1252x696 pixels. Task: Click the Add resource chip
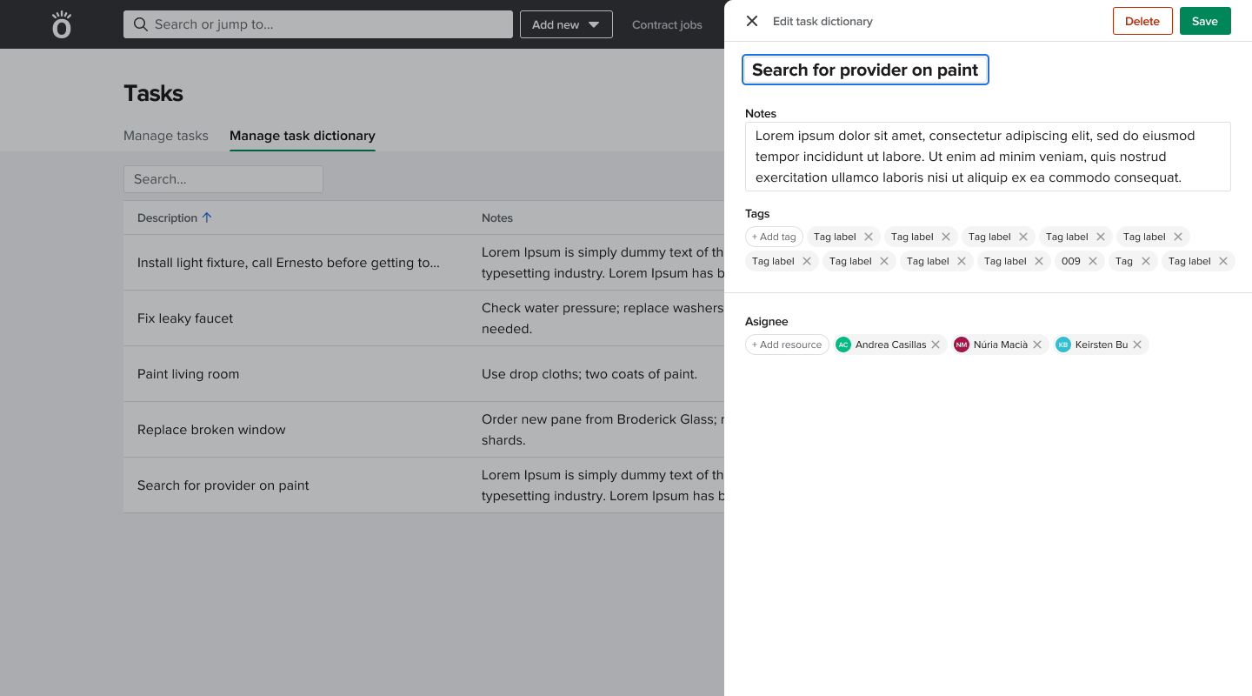pyautogui.click(x=787, y=345)
